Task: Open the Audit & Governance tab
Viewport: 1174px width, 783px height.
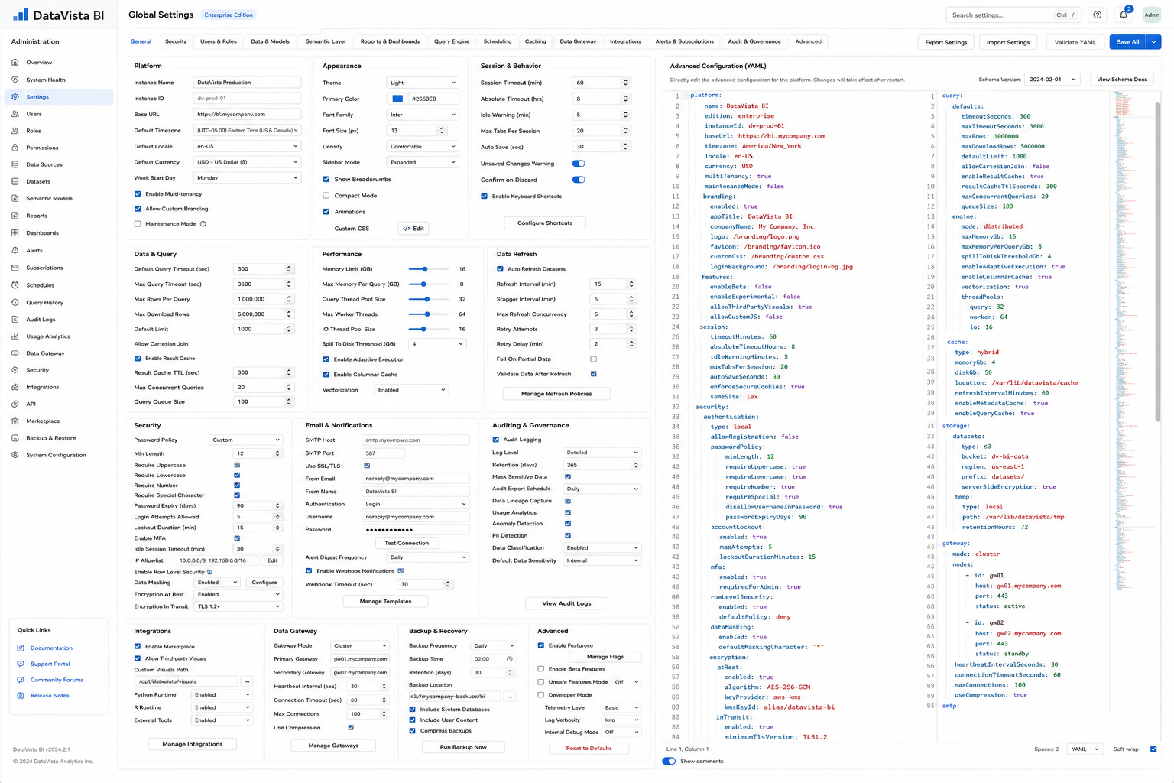Action: pos(754,41)
